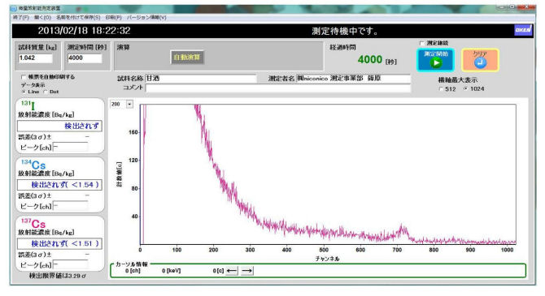Click the elapsed time value 4000
The image size is (545, 296).
[x=370, y=60]
